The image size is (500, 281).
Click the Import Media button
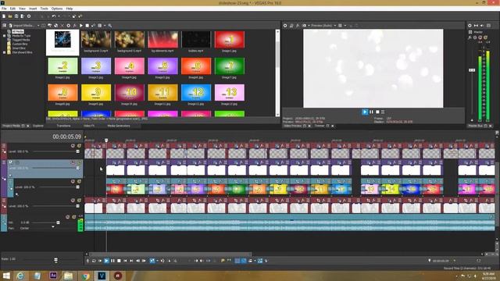(22, 26)
